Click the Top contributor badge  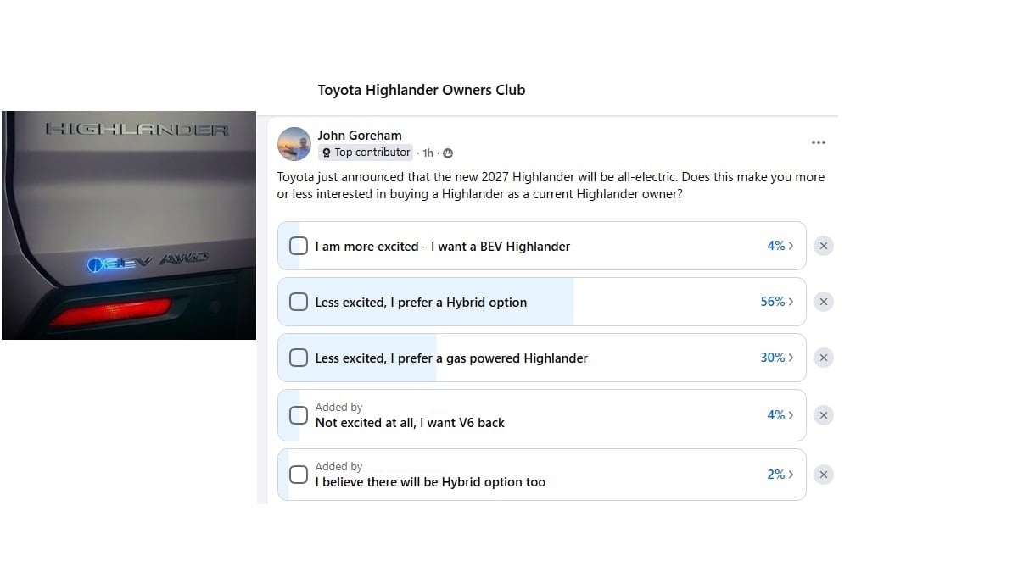pyautogui.click(x=366, y=153)
